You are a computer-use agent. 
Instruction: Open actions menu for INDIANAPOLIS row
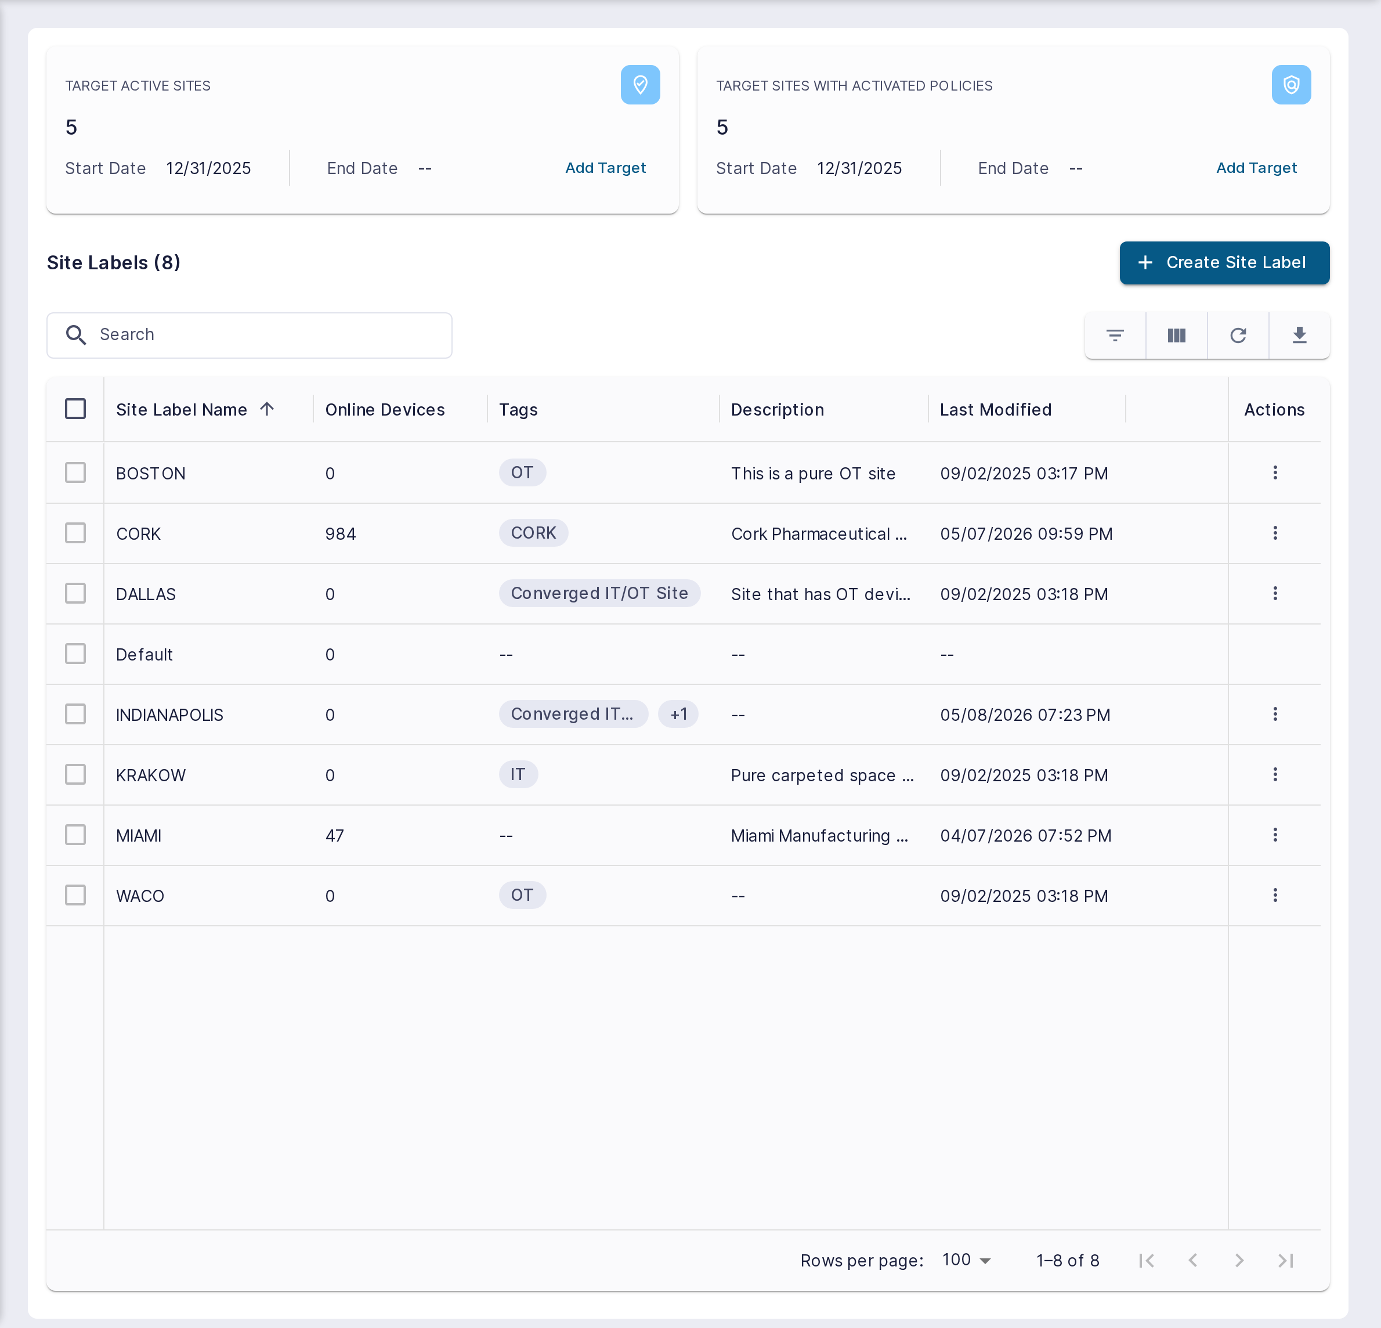[x=1275, y=714]
